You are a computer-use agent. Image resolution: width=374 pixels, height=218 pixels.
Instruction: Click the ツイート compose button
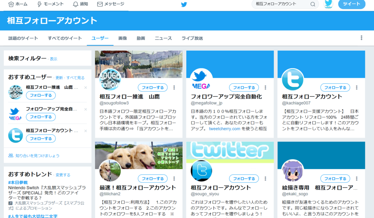click(352, 4)
